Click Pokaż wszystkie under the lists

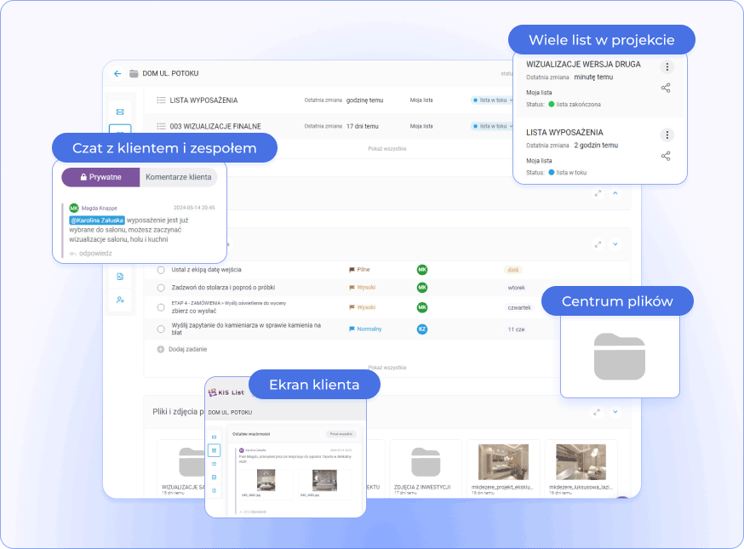click(387, 148)
